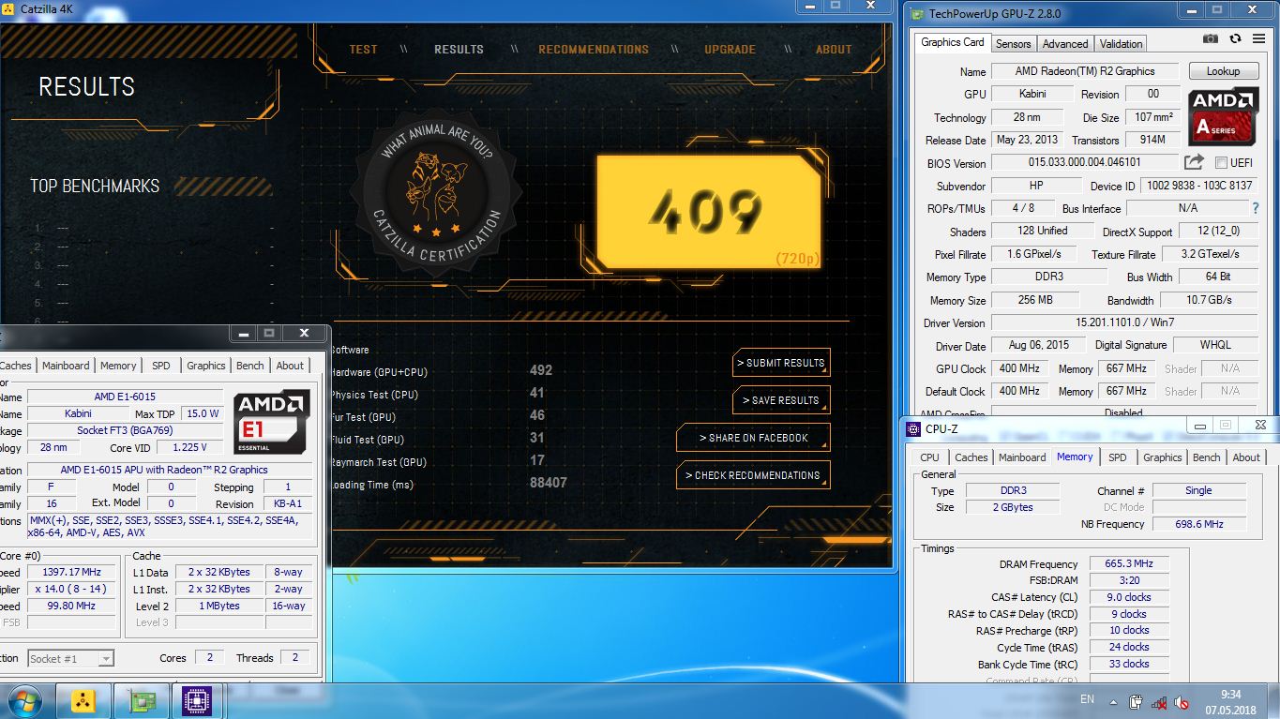Click Driver Version 15.201.1101.0 / Win7
Image resolution: width=1280 pixels, height=719 pixels.
point(1123,322)
